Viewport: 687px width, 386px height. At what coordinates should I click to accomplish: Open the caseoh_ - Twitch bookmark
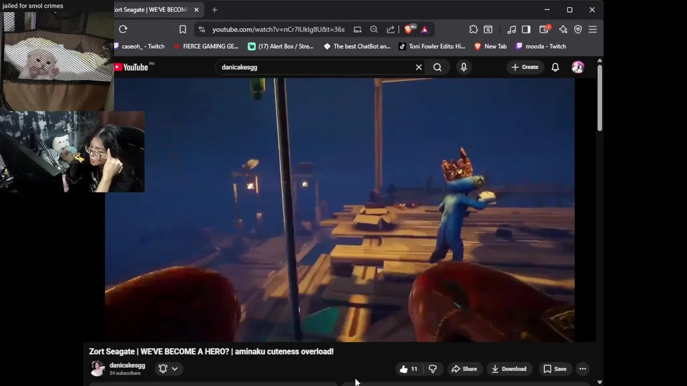(140, 47)
